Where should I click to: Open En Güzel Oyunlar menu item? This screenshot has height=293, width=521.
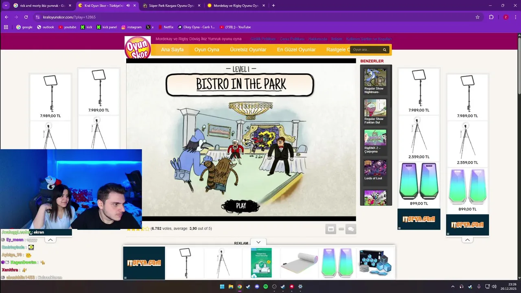pyautogui.click(x=296, y=50)
